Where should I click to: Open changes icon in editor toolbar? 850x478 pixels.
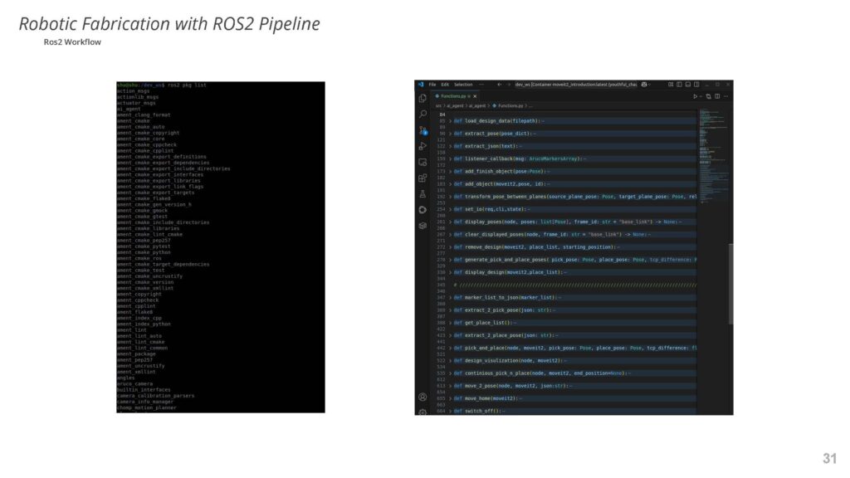709,96
